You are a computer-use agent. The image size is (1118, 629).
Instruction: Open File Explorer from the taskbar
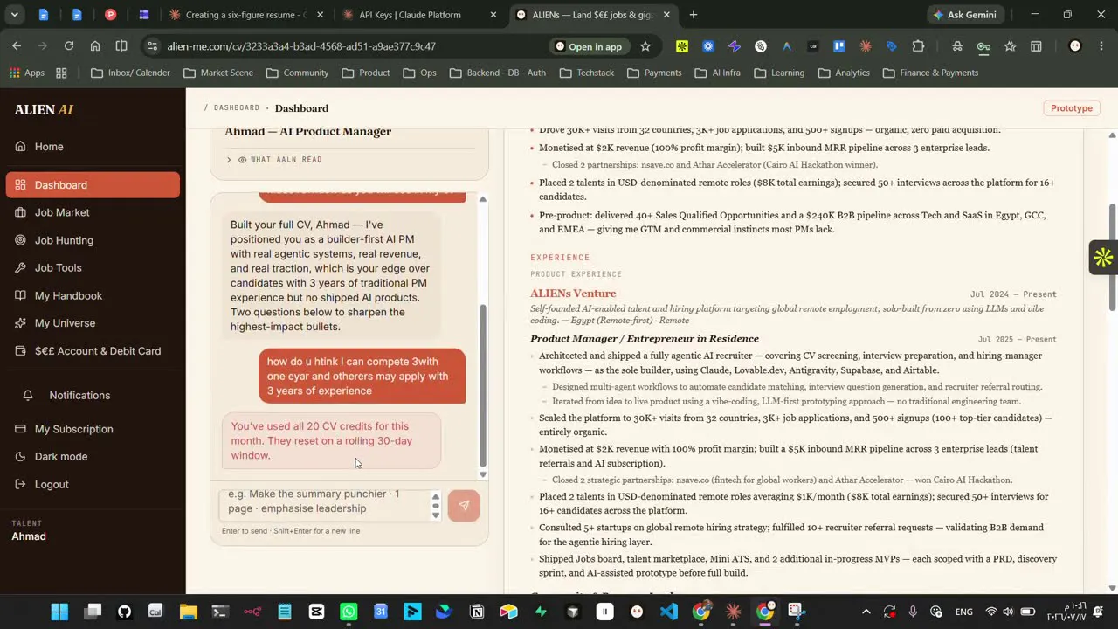pyautogui.click(x=188, y=612)
